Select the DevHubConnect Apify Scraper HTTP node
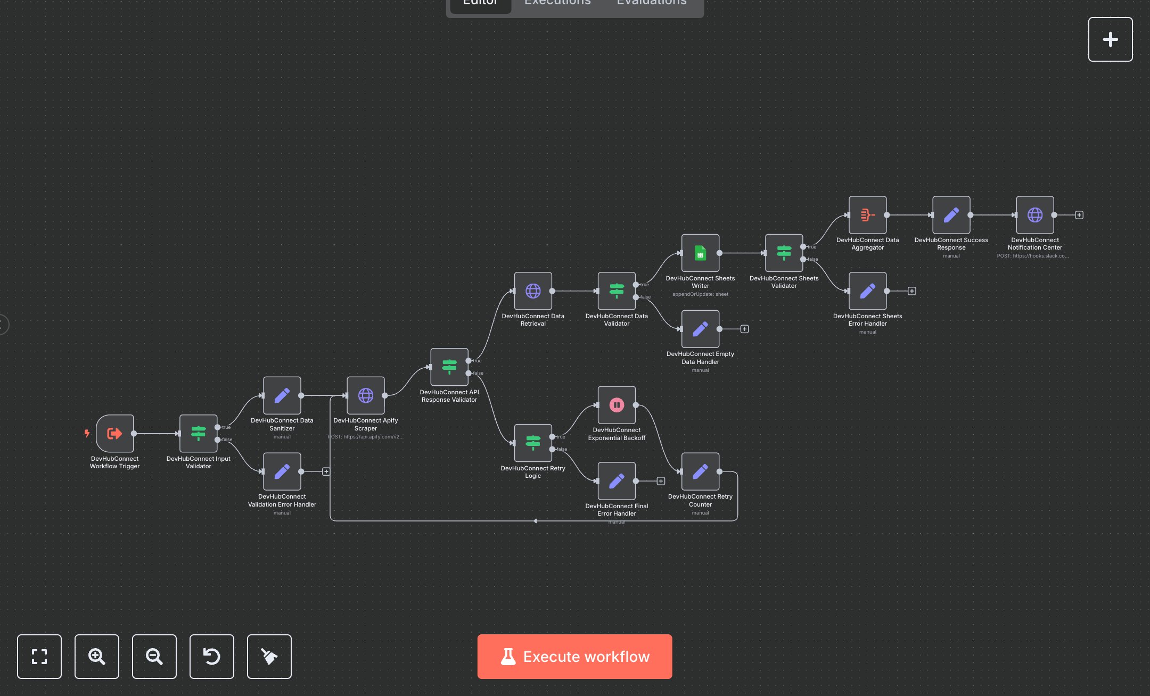1150x696 pixels. point(366,396)
